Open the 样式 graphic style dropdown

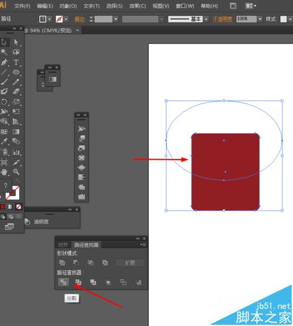(290, 19)
